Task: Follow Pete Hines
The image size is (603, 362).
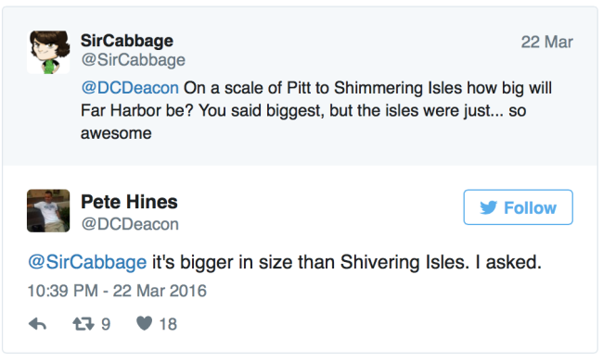Action: point(518,207)
